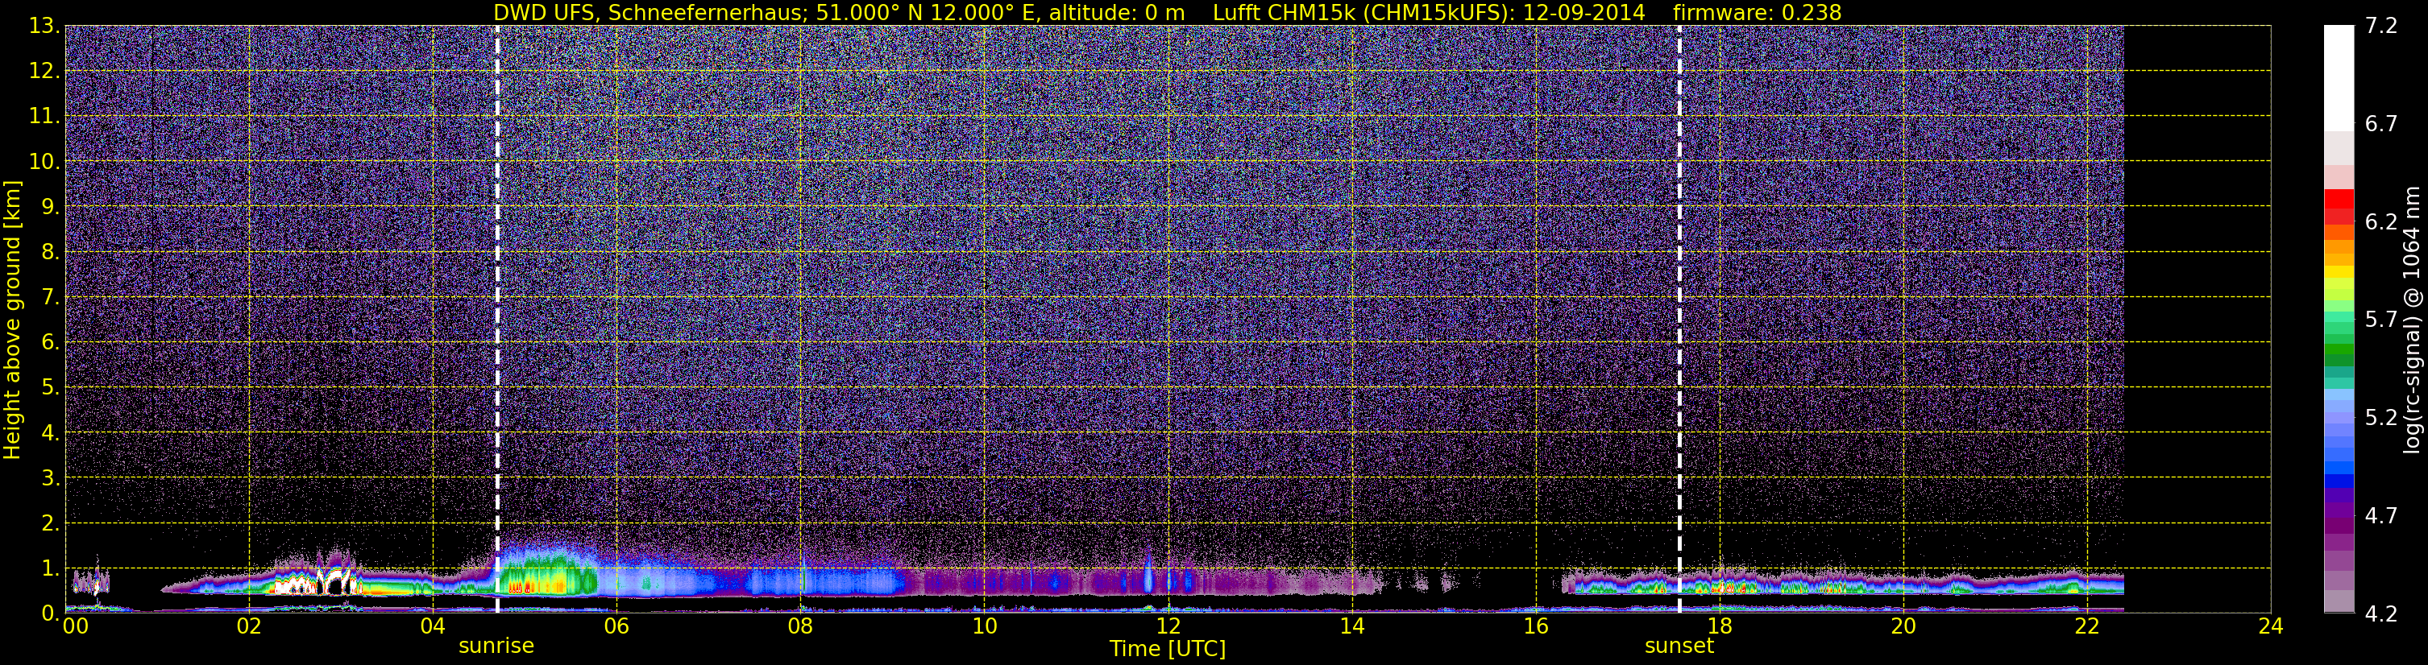
Task: Click the time axis tick label 20
Action: [1903, 627]
